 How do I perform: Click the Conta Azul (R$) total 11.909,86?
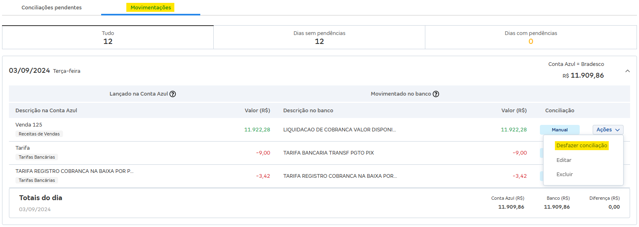[x=511, y=207]
